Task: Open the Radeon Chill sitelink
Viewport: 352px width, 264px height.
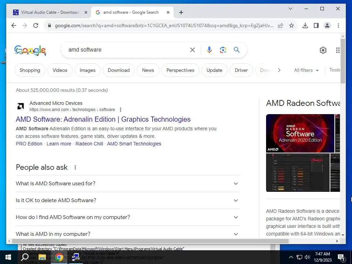Action: point(89,144)
